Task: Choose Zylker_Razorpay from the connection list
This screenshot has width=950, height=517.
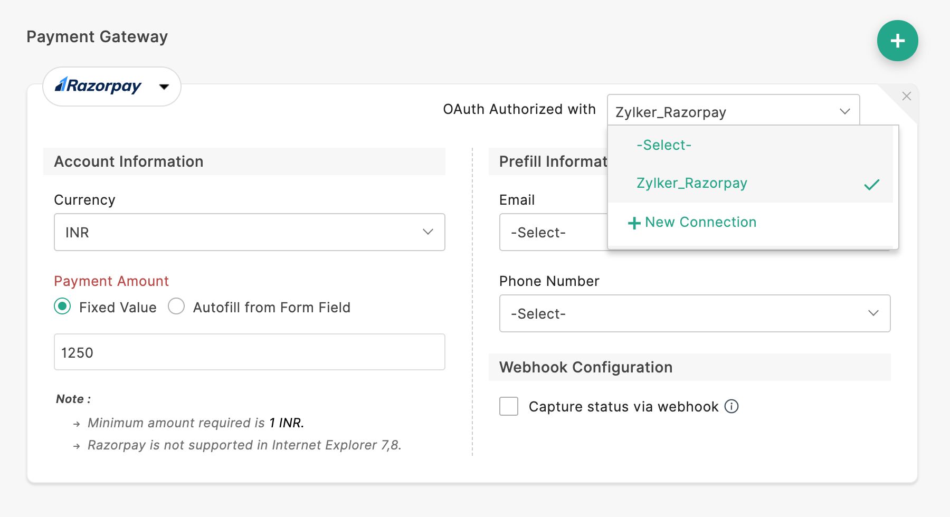Action: click(692, 183)
